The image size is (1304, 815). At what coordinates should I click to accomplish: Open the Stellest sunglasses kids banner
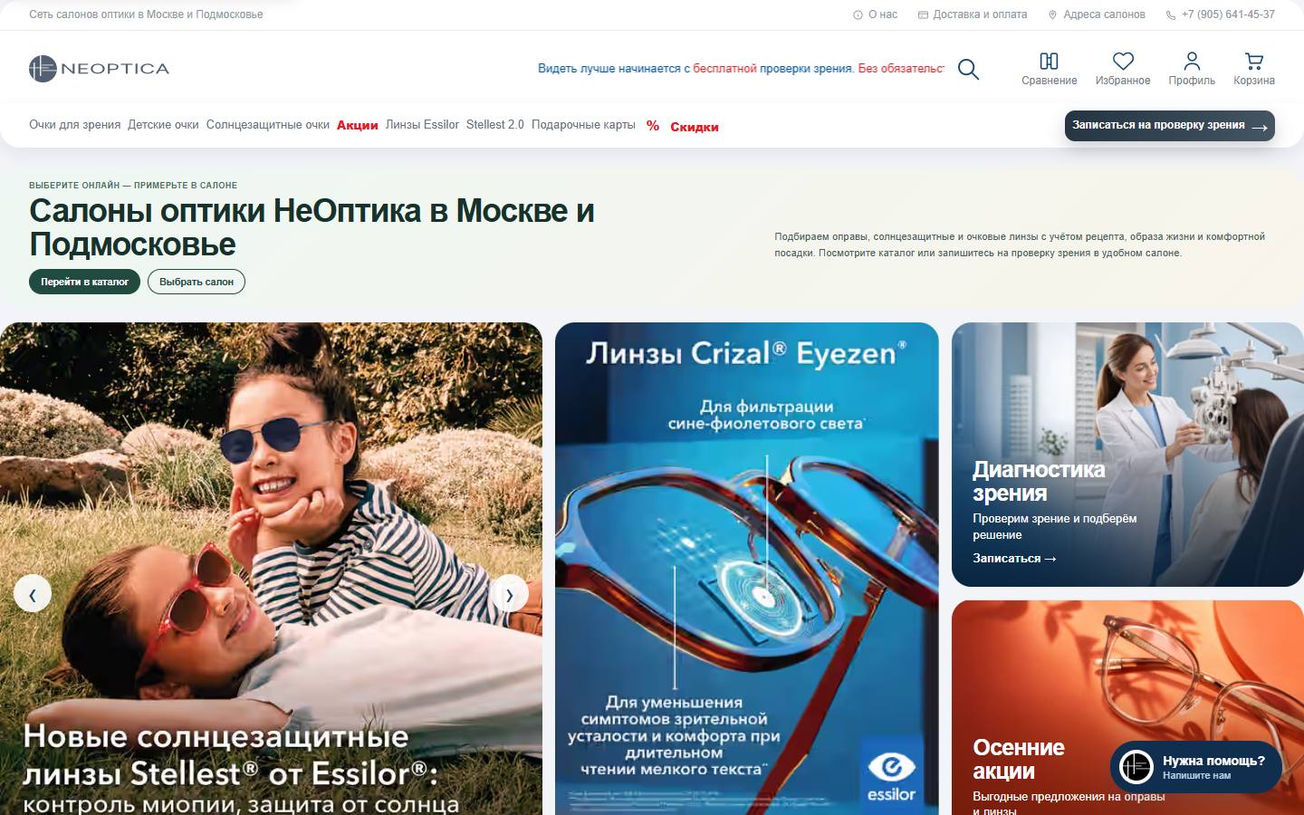(271, 569)
